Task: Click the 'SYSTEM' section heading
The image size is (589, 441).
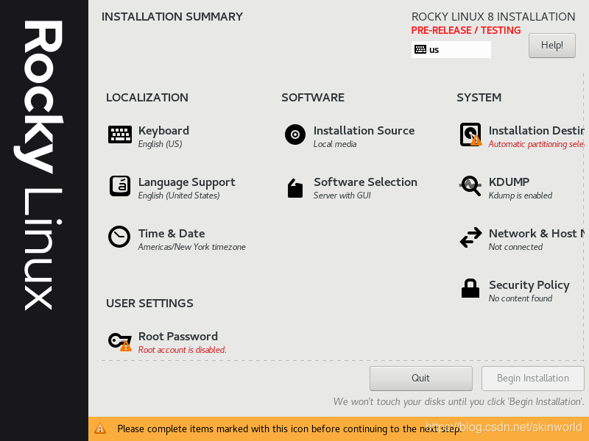Action: coord(479,98)
